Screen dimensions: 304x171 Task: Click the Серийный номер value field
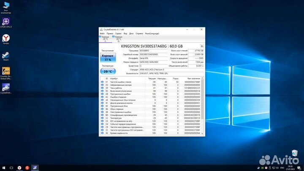153,54
